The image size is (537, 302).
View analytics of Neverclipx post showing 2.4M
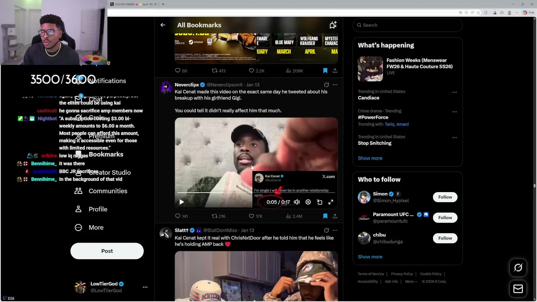tap(294, 216)
